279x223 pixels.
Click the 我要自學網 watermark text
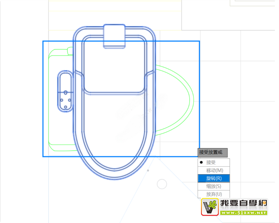[243, 204]
